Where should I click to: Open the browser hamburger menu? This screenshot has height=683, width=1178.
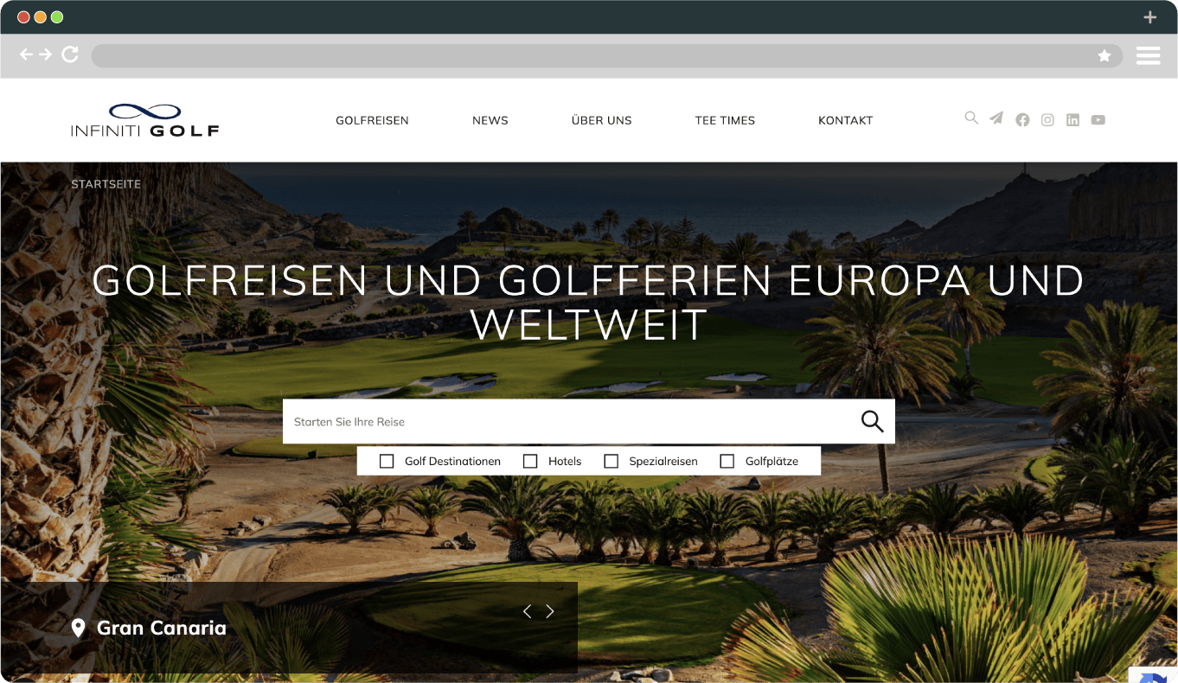(1148, 55)
